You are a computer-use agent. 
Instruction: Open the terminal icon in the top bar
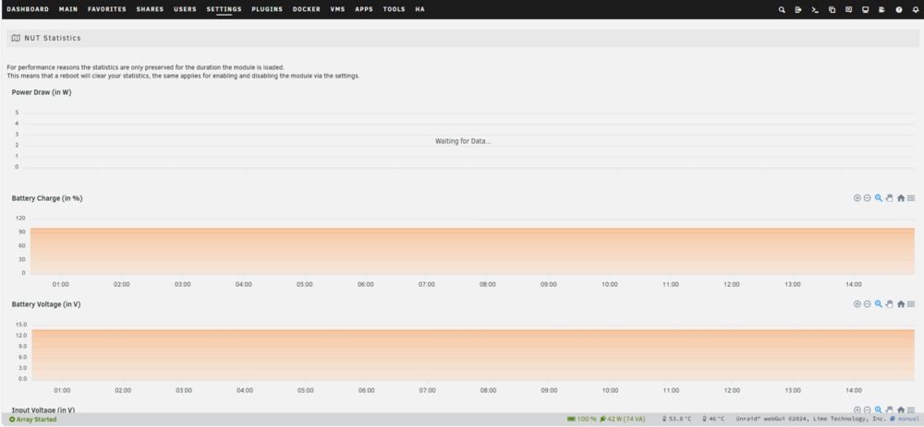point(815,9)
